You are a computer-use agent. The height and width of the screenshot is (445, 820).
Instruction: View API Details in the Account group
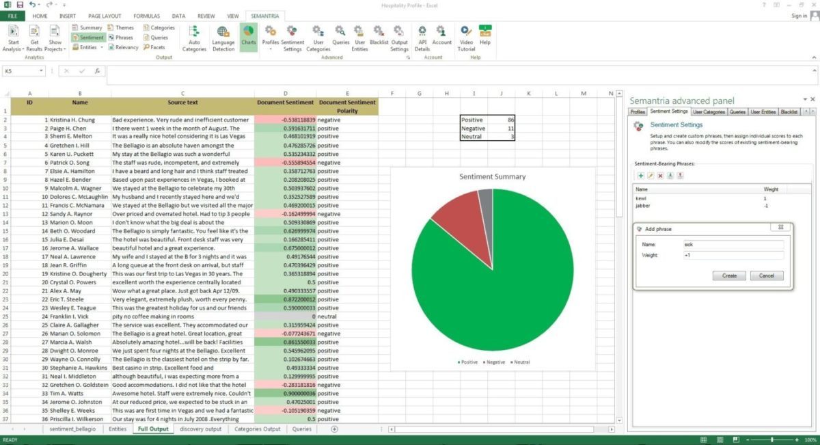click(x=422, y=38)
